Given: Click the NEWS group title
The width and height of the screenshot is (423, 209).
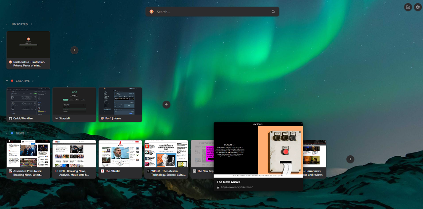Looking at the screenshot, I should (x=20, y=133).
